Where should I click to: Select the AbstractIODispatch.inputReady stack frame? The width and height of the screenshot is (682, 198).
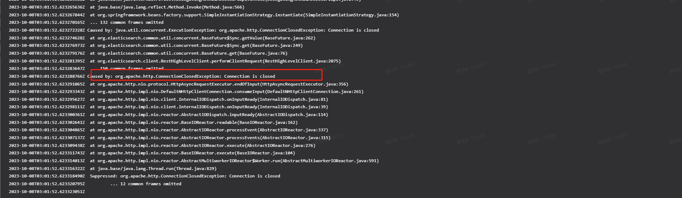168,115
